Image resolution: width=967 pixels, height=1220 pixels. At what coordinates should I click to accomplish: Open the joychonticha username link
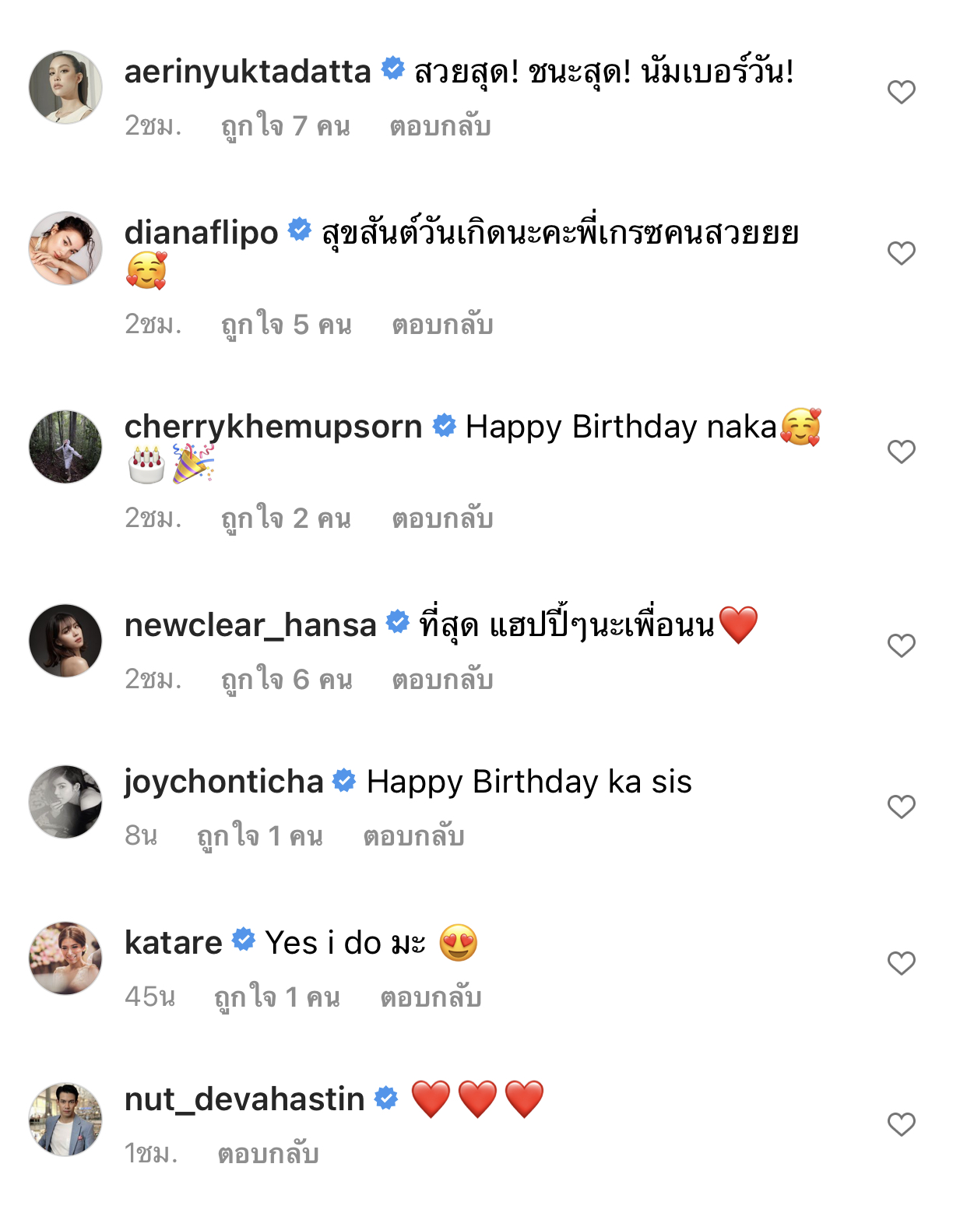[x=223, y=782]
